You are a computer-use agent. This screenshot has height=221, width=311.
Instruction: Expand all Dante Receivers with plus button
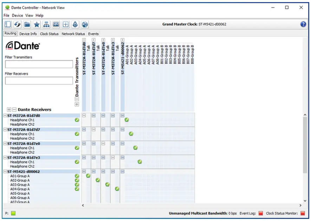tap(9, 110)
